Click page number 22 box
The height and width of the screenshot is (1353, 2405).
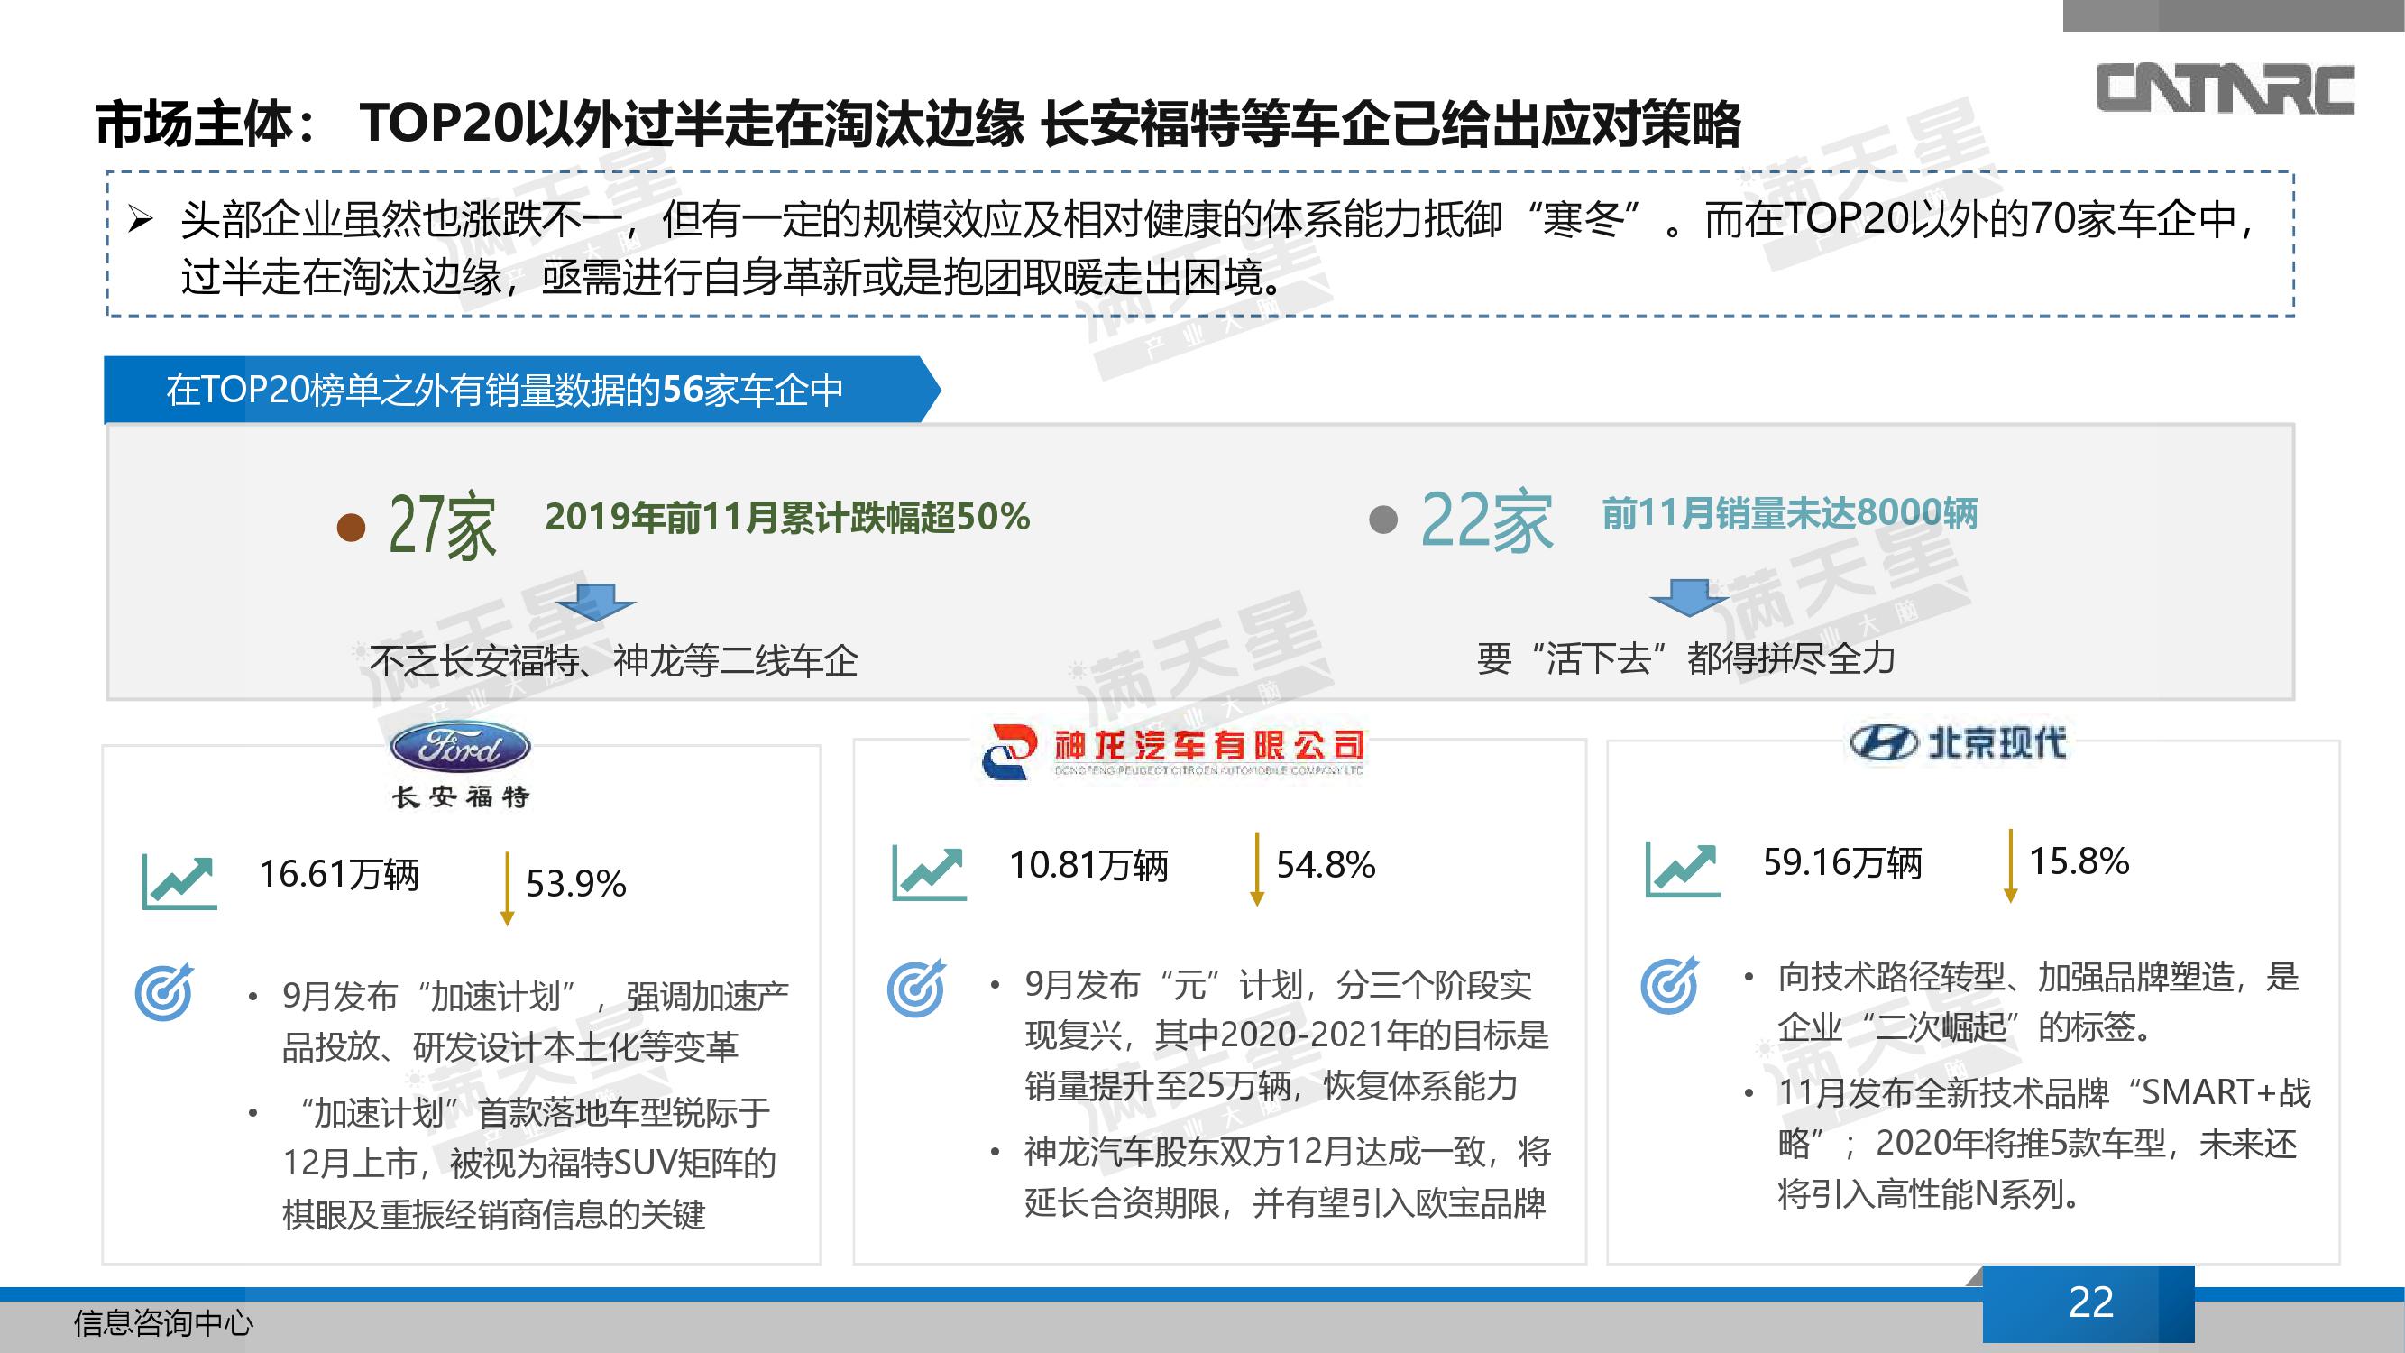pos(2089,1302)
